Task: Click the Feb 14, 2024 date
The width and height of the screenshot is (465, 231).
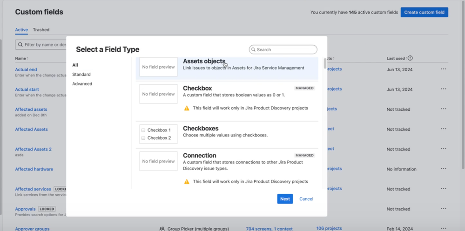Action: (x=399, y=229)
